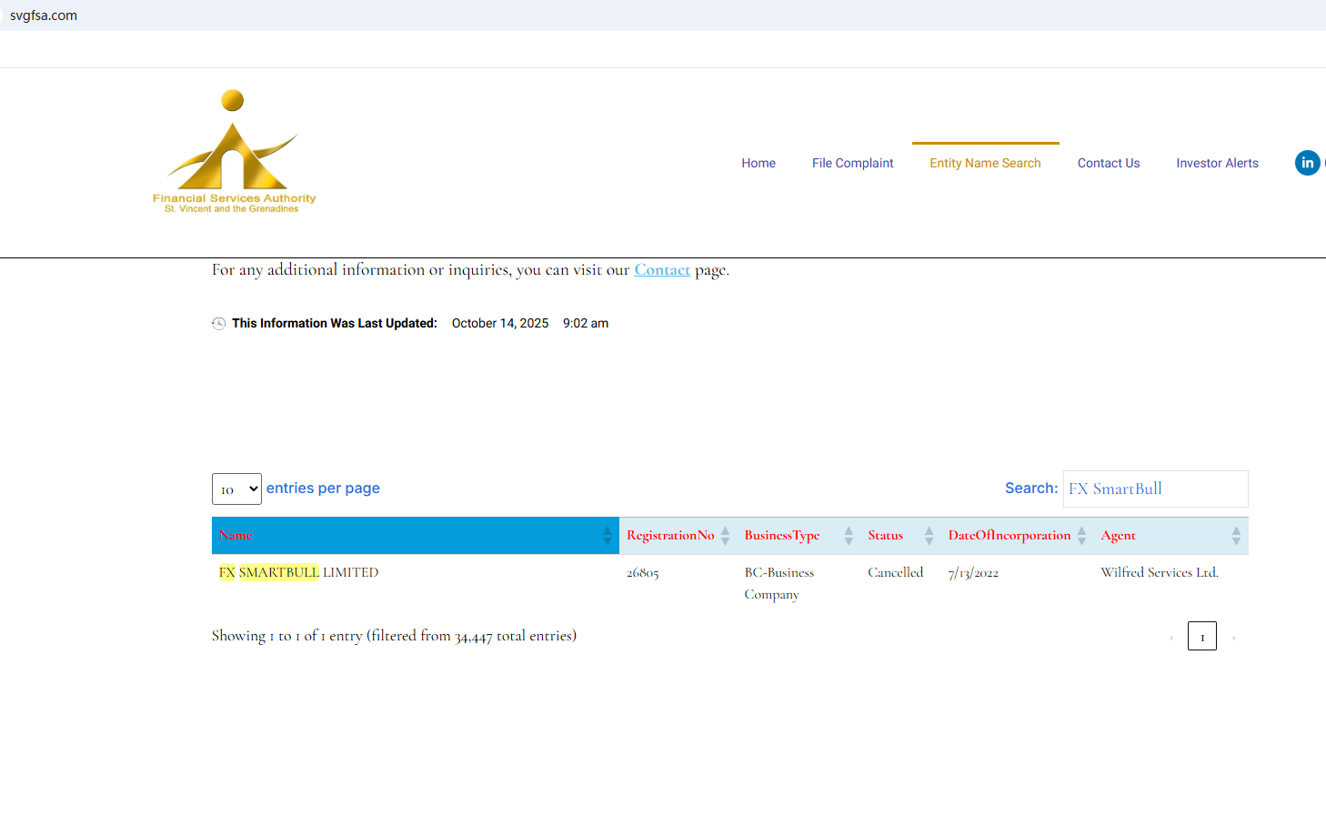
Task: Open the Home menu item
Action: [x=758, y=164]
